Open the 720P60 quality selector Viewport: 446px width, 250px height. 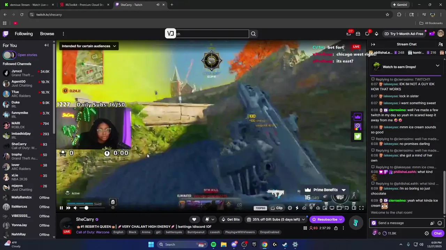[x=260, y=208]
